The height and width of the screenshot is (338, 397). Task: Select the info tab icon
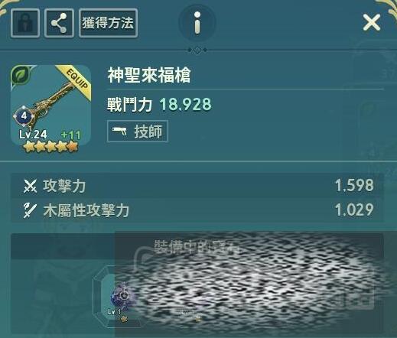click(x=197, y=23)
